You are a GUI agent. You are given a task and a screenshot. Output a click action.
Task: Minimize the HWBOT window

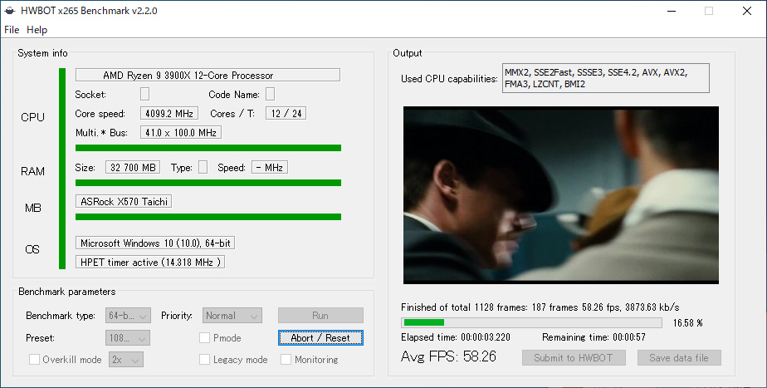tap(672, 11)
